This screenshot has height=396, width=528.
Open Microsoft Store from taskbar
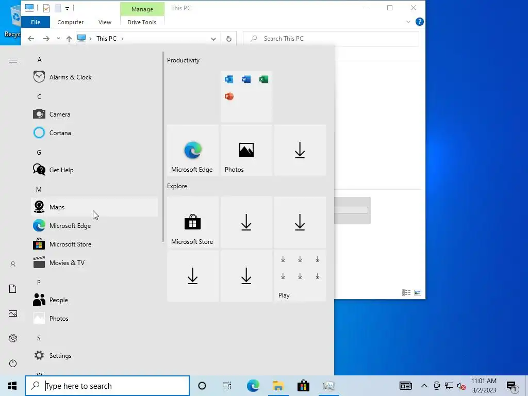click(x=303, y=386)
